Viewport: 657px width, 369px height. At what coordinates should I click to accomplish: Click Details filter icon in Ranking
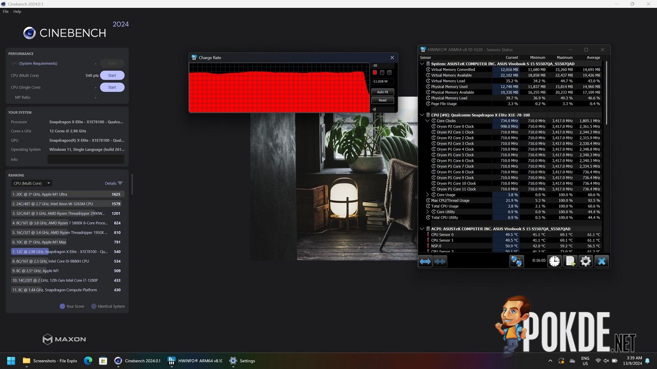click(120, 183)
